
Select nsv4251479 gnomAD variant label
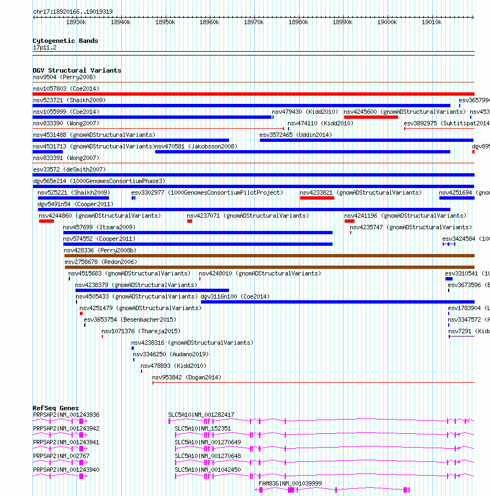click(140, 308)
